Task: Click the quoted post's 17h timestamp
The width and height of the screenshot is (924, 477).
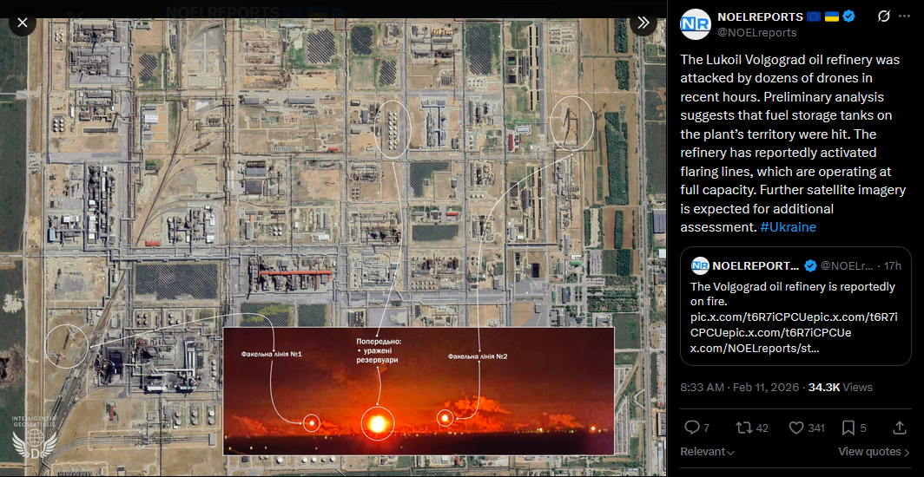Action: point(892,266)
